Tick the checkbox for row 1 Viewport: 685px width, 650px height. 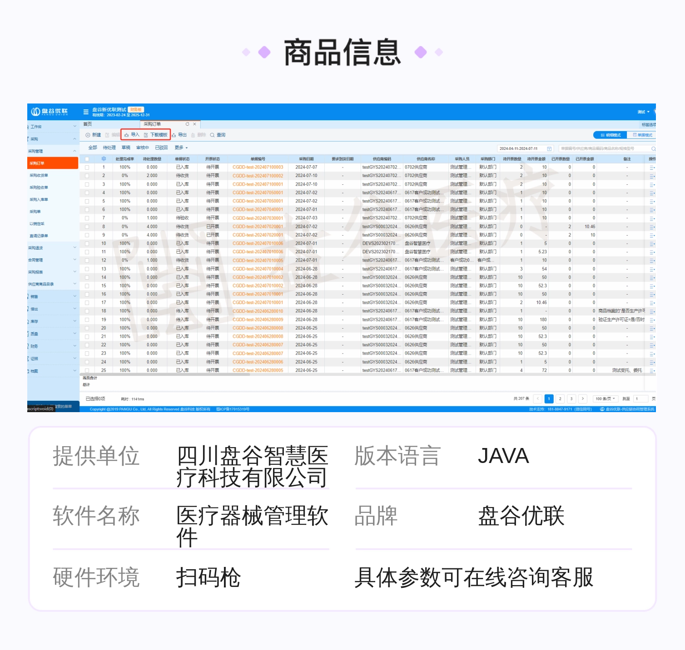87,167
